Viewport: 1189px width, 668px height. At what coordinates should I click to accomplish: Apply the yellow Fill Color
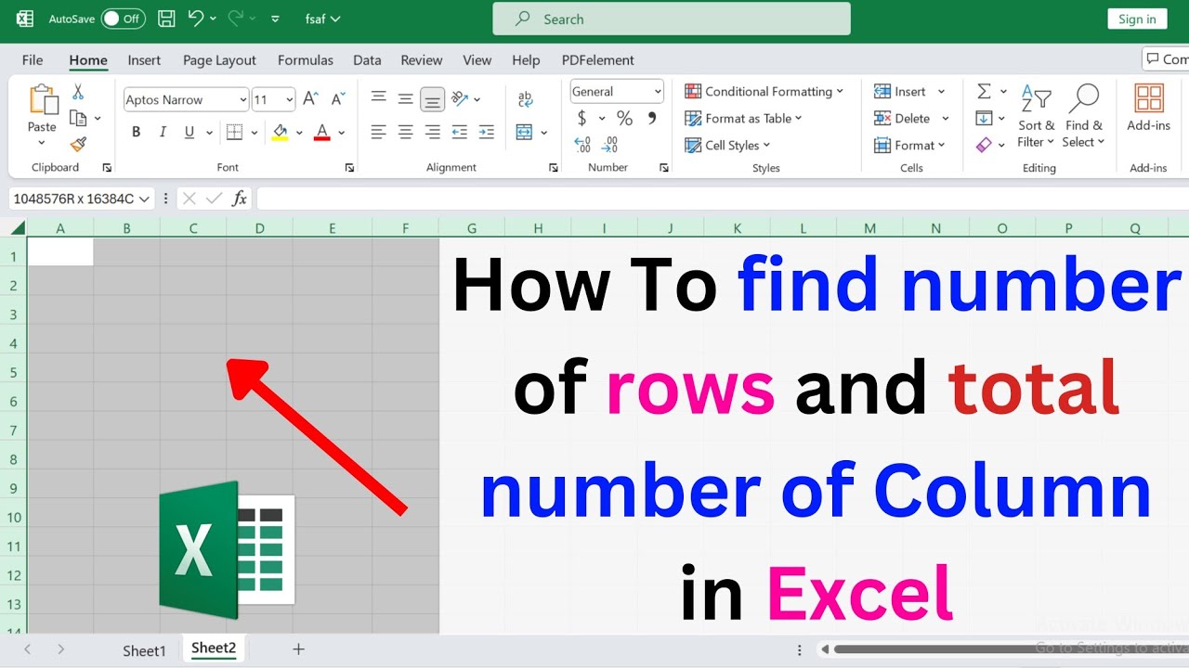(280, 132)
